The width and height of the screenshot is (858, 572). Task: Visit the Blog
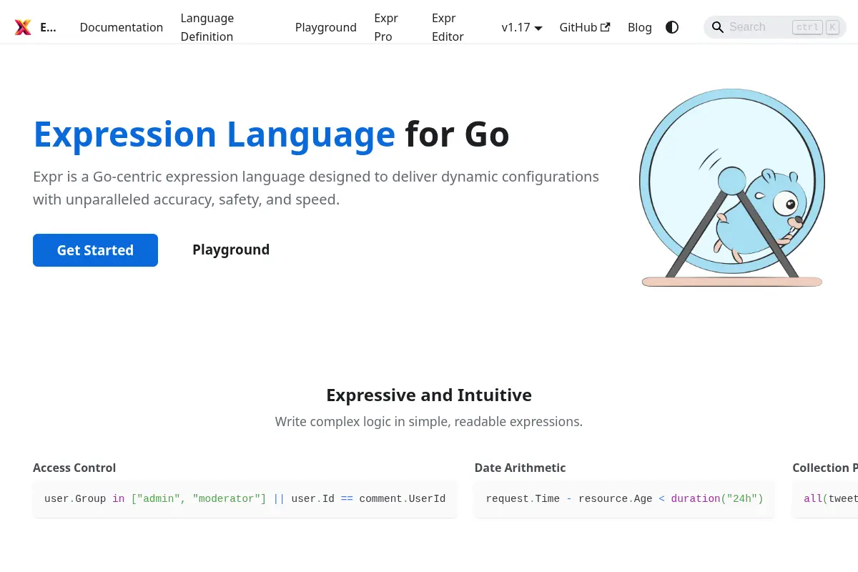640,27
